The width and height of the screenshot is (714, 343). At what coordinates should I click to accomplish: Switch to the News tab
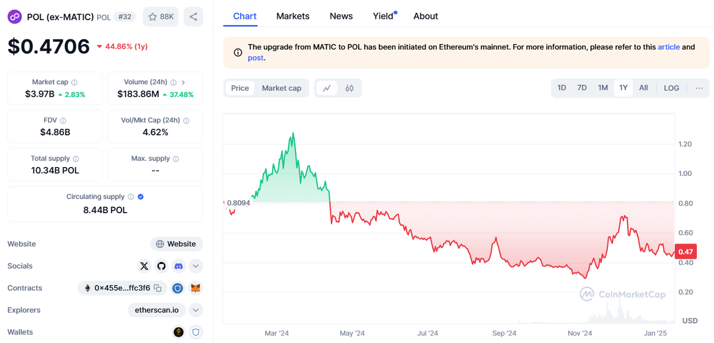[341, 16]
